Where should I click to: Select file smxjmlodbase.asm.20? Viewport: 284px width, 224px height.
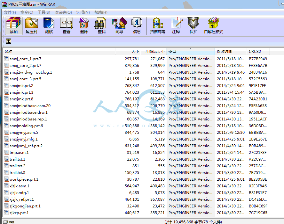[30, 105]
